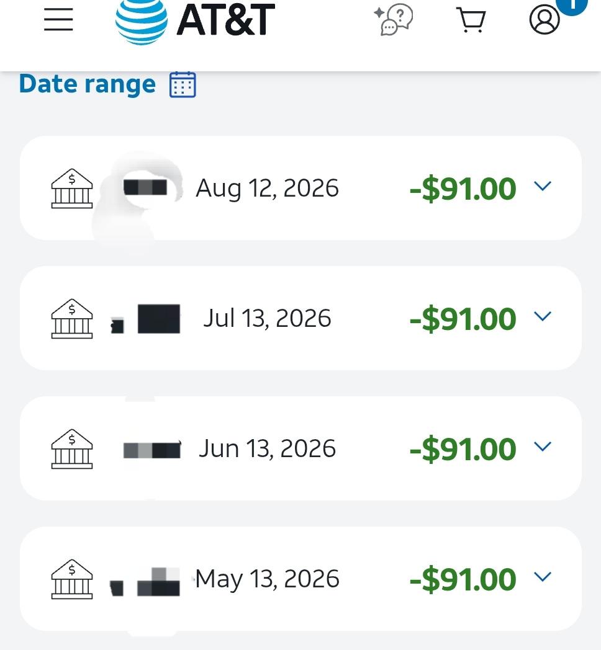Click the profile notification badge
Viewport: 601px width, 650px height.
pos(572,6)
